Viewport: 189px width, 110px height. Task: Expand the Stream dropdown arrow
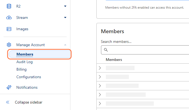[x=65, y=18]
